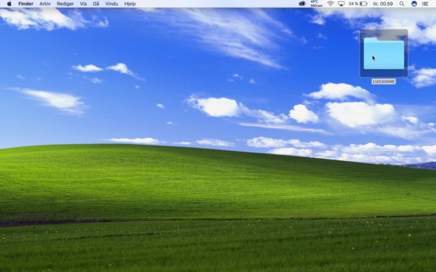Open the Vis menu
The width and height of the screenshot is (436, 272).
[x=83, y=4]
